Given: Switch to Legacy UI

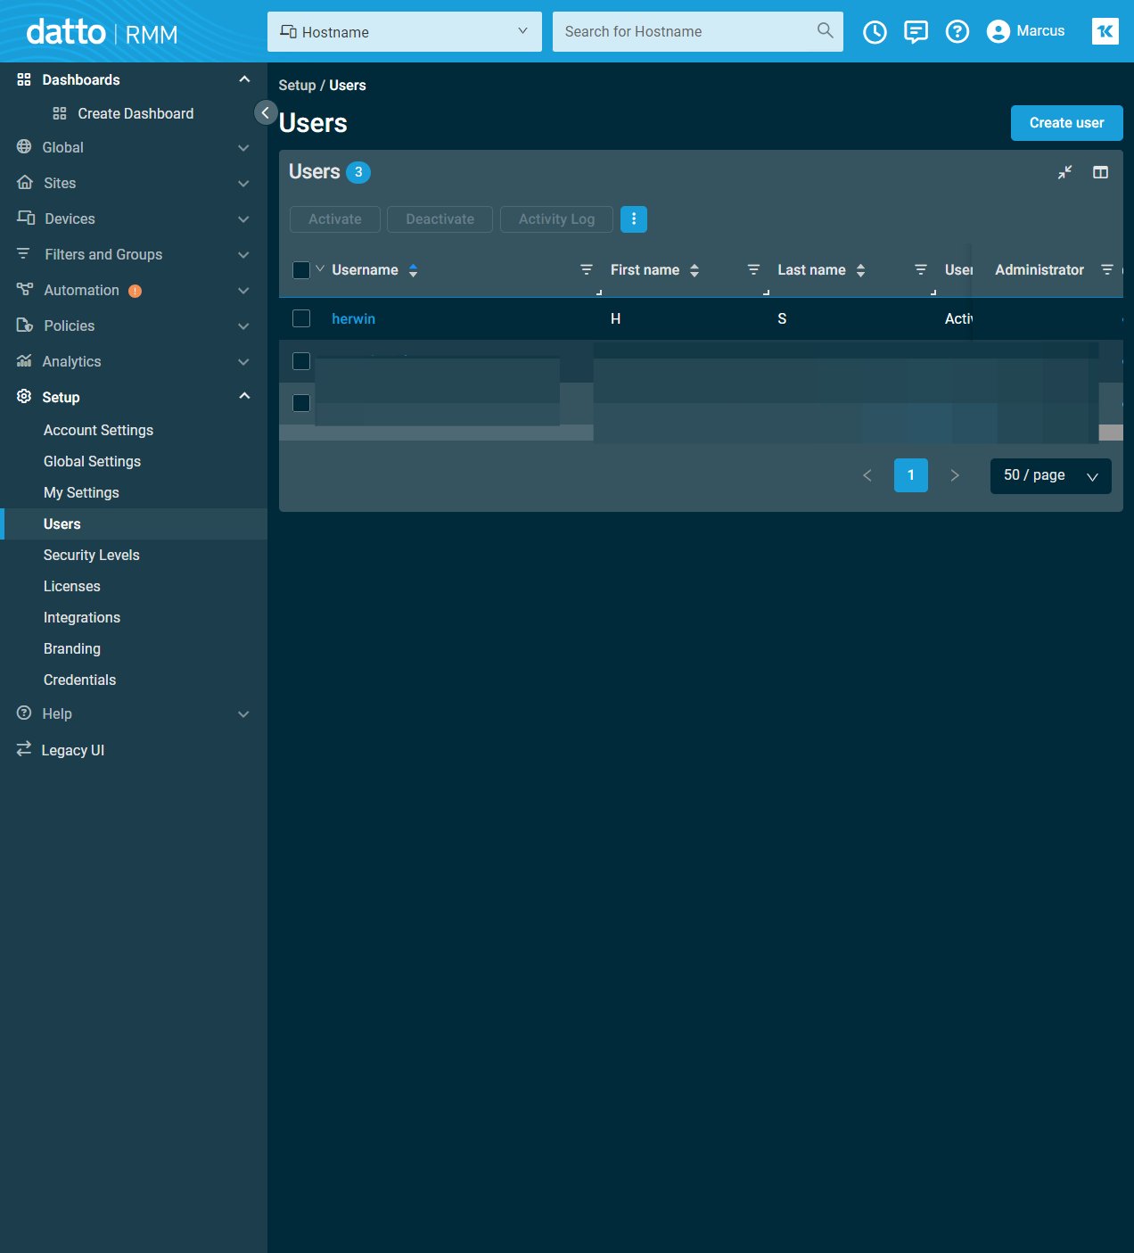Looking at the screenshot, I should (72, 750).
